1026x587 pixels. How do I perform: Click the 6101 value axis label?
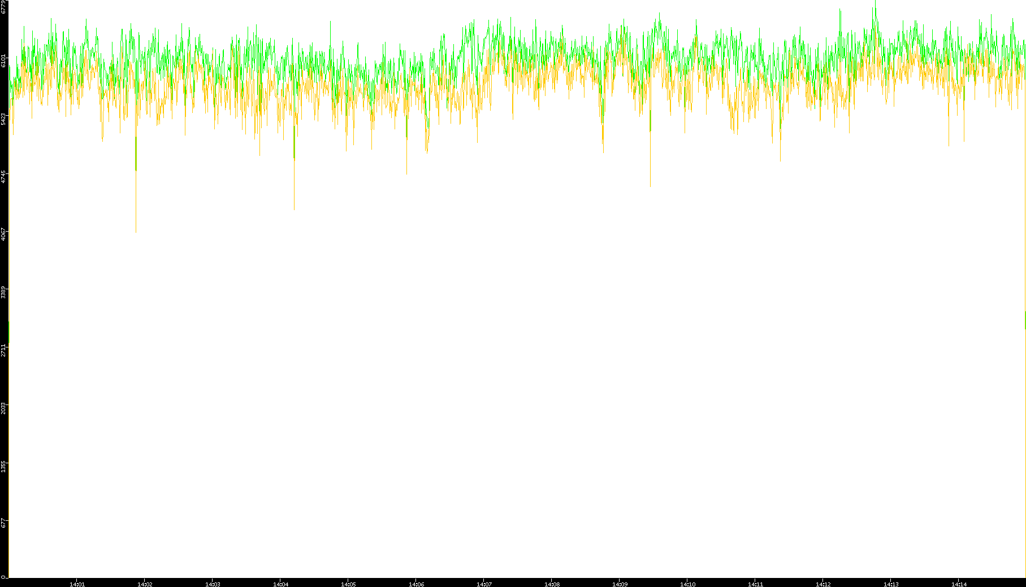[3, 60]
